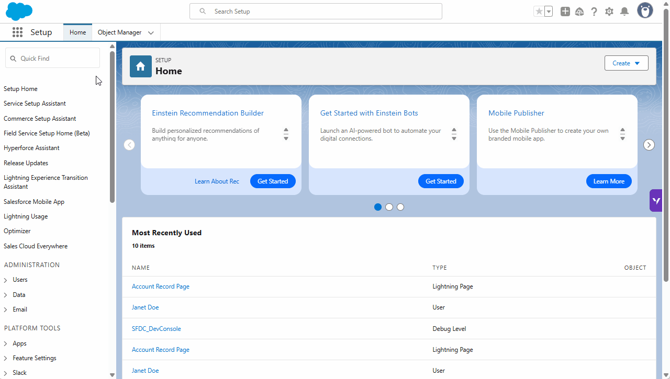The height and width of the screenshot is (379, 670).
Task: Open the first Account Record Page link
Action: click(x=161, y=286)
